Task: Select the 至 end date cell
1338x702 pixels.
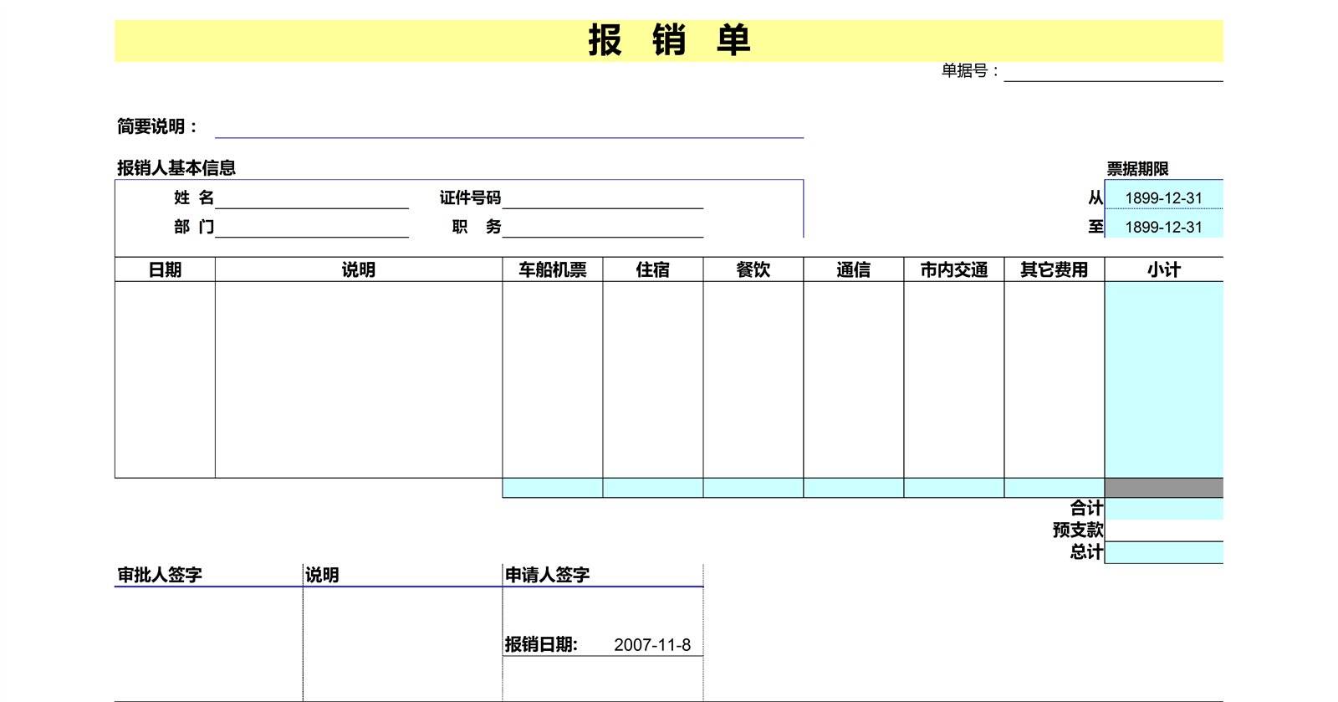Action: point(1163,227)
